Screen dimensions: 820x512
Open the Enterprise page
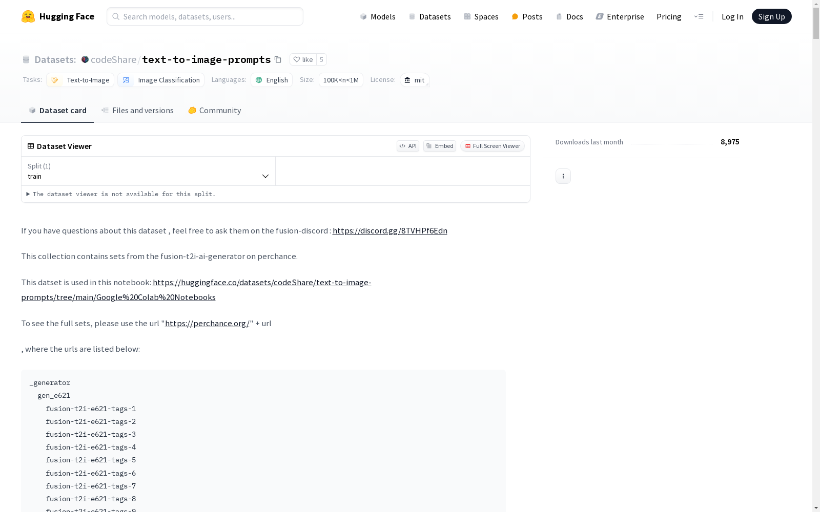click(620, 16)
